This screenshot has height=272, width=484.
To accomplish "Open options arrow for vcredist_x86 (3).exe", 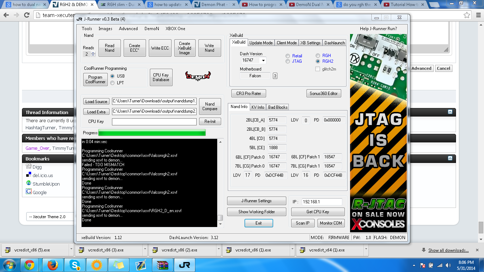I will click(145, 250).
